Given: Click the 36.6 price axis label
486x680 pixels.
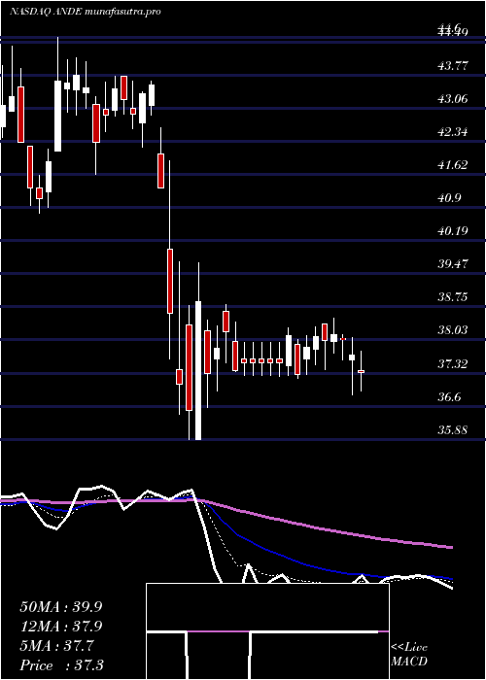Looking at the screenshot, I should click(449, 396).
